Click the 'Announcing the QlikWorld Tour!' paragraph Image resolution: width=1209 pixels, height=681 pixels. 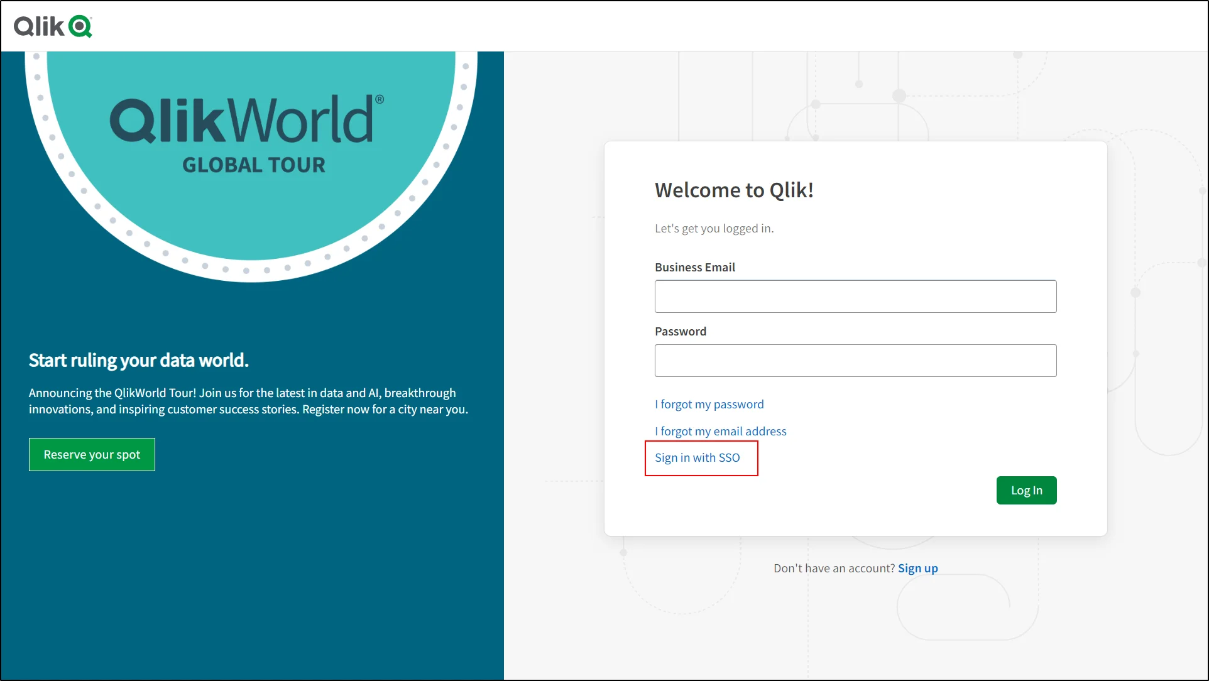pos(248,401)
